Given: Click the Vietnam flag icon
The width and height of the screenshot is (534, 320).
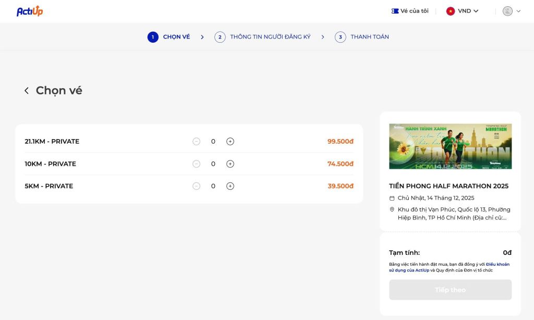Looking at the screenshot, I should [451, 11].
